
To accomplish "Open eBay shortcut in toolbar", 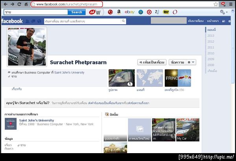I will (129, 12).
